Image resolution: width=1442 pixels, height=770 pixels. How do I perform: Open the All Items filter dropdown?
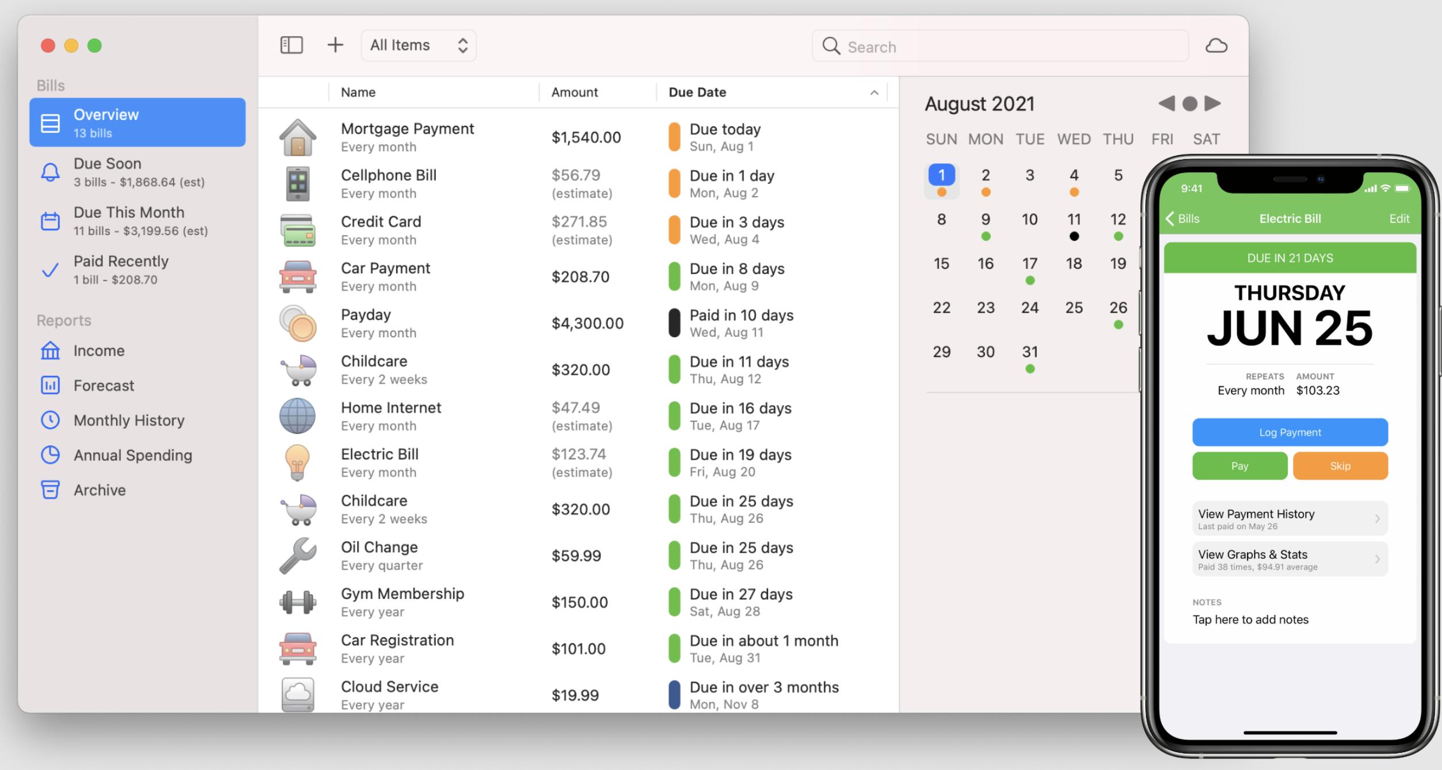[x=419, y=45]
